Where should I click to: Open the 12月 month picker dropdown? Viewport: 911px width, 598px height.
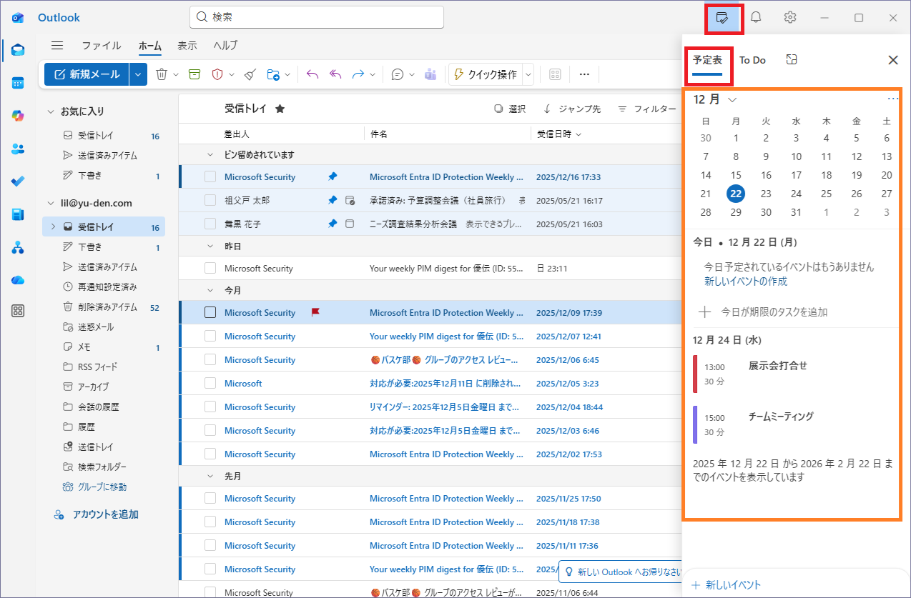[x=715, y=100]
